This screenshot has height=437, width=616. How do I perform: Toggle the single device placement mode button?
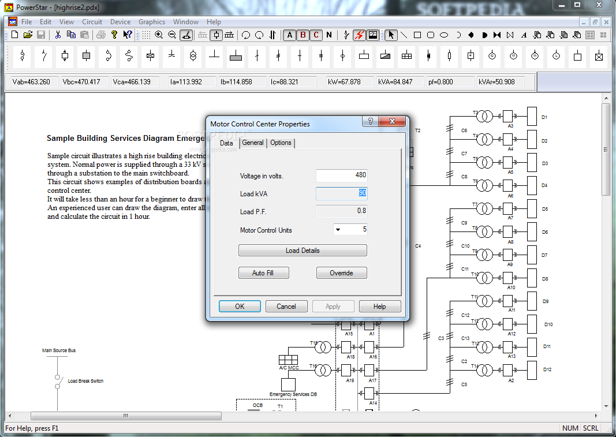(x=216, y=35)
